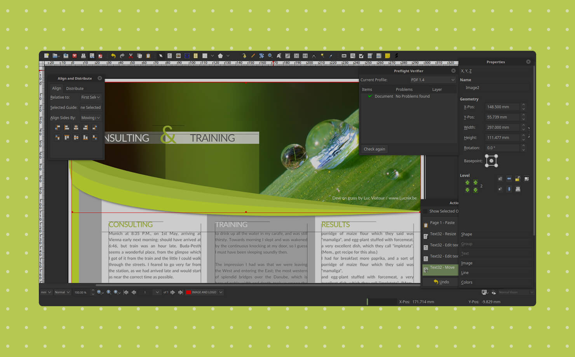Activate the Rotate Item tool

click(261, 55)
